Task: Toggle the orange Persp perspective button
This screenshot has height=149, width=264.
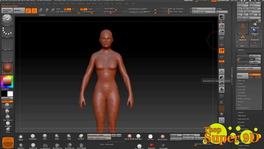Action: coord(222,50)
